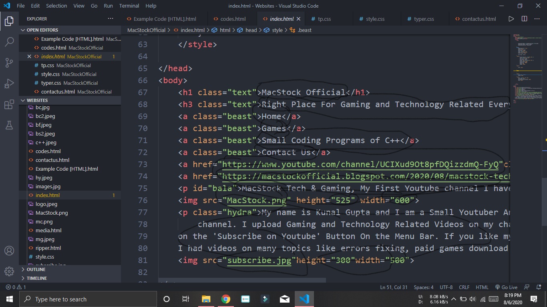Screen dimensions: 547x307
Task: Click MacStockOfficial in the breadcrumb
Action: click(146, 30)
